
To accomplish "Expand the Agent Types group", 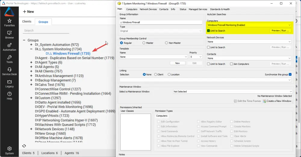I will pos(31,62).
